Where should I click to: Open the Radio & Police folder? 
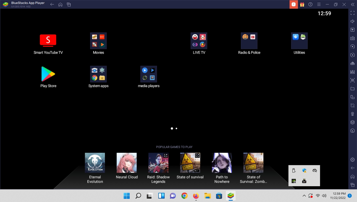(249, 41)
